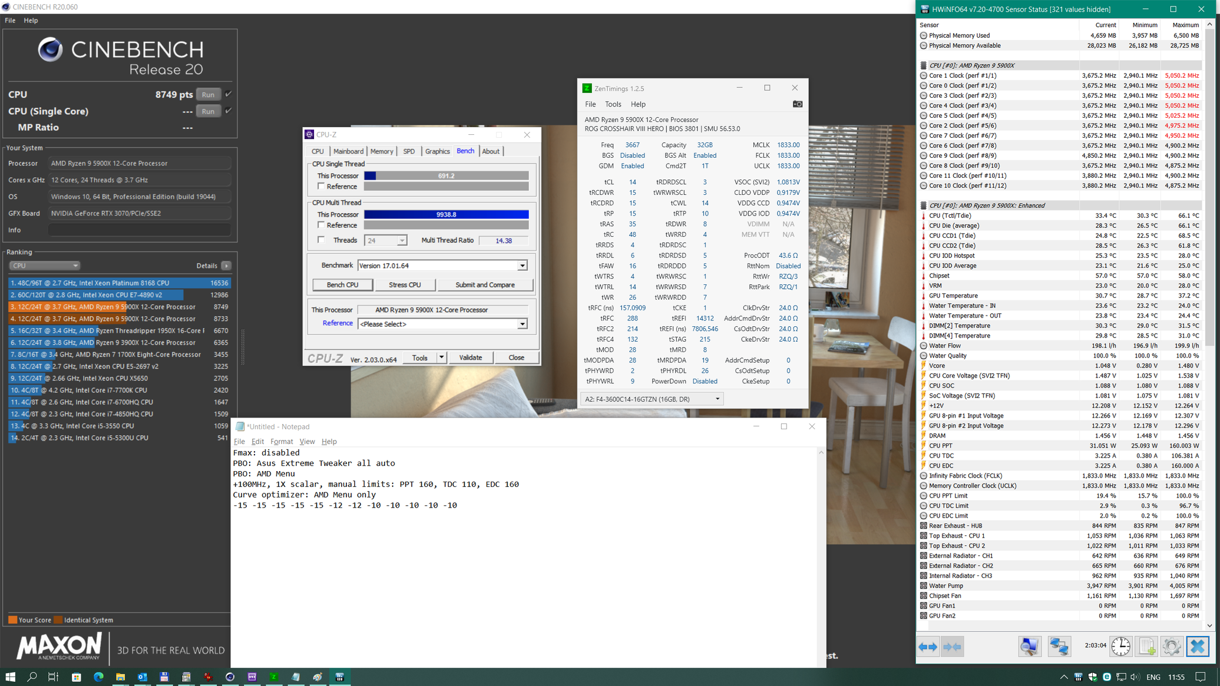Click Bench CPU button in CPU-Z
Viewport: 1220px width, 686px height.
click(342, 285)
